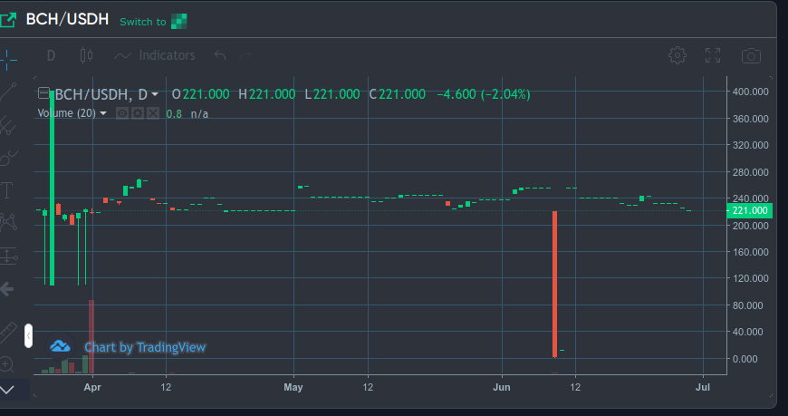The image size is (788, 416).
Task: Open the D interval selector
Action: pos(51,55)
